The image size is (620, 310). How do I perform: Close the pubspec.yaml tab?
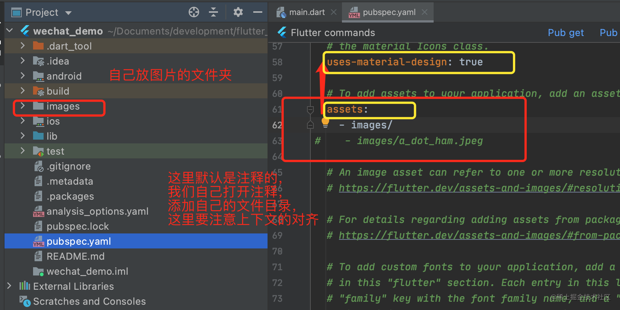(x=425, y=12)
